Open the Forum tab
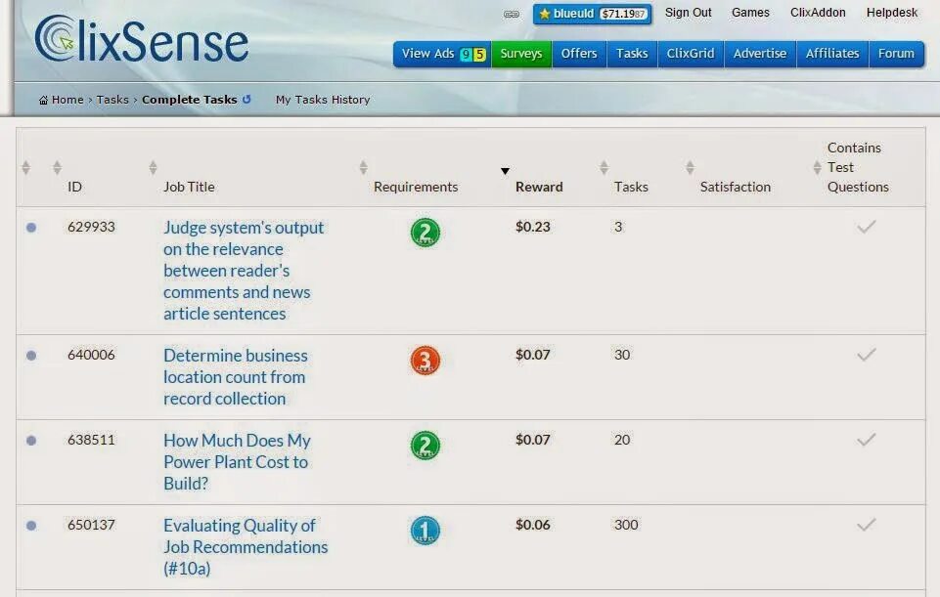Viewport: 940px width, 597px height. (x=896, y=54)
